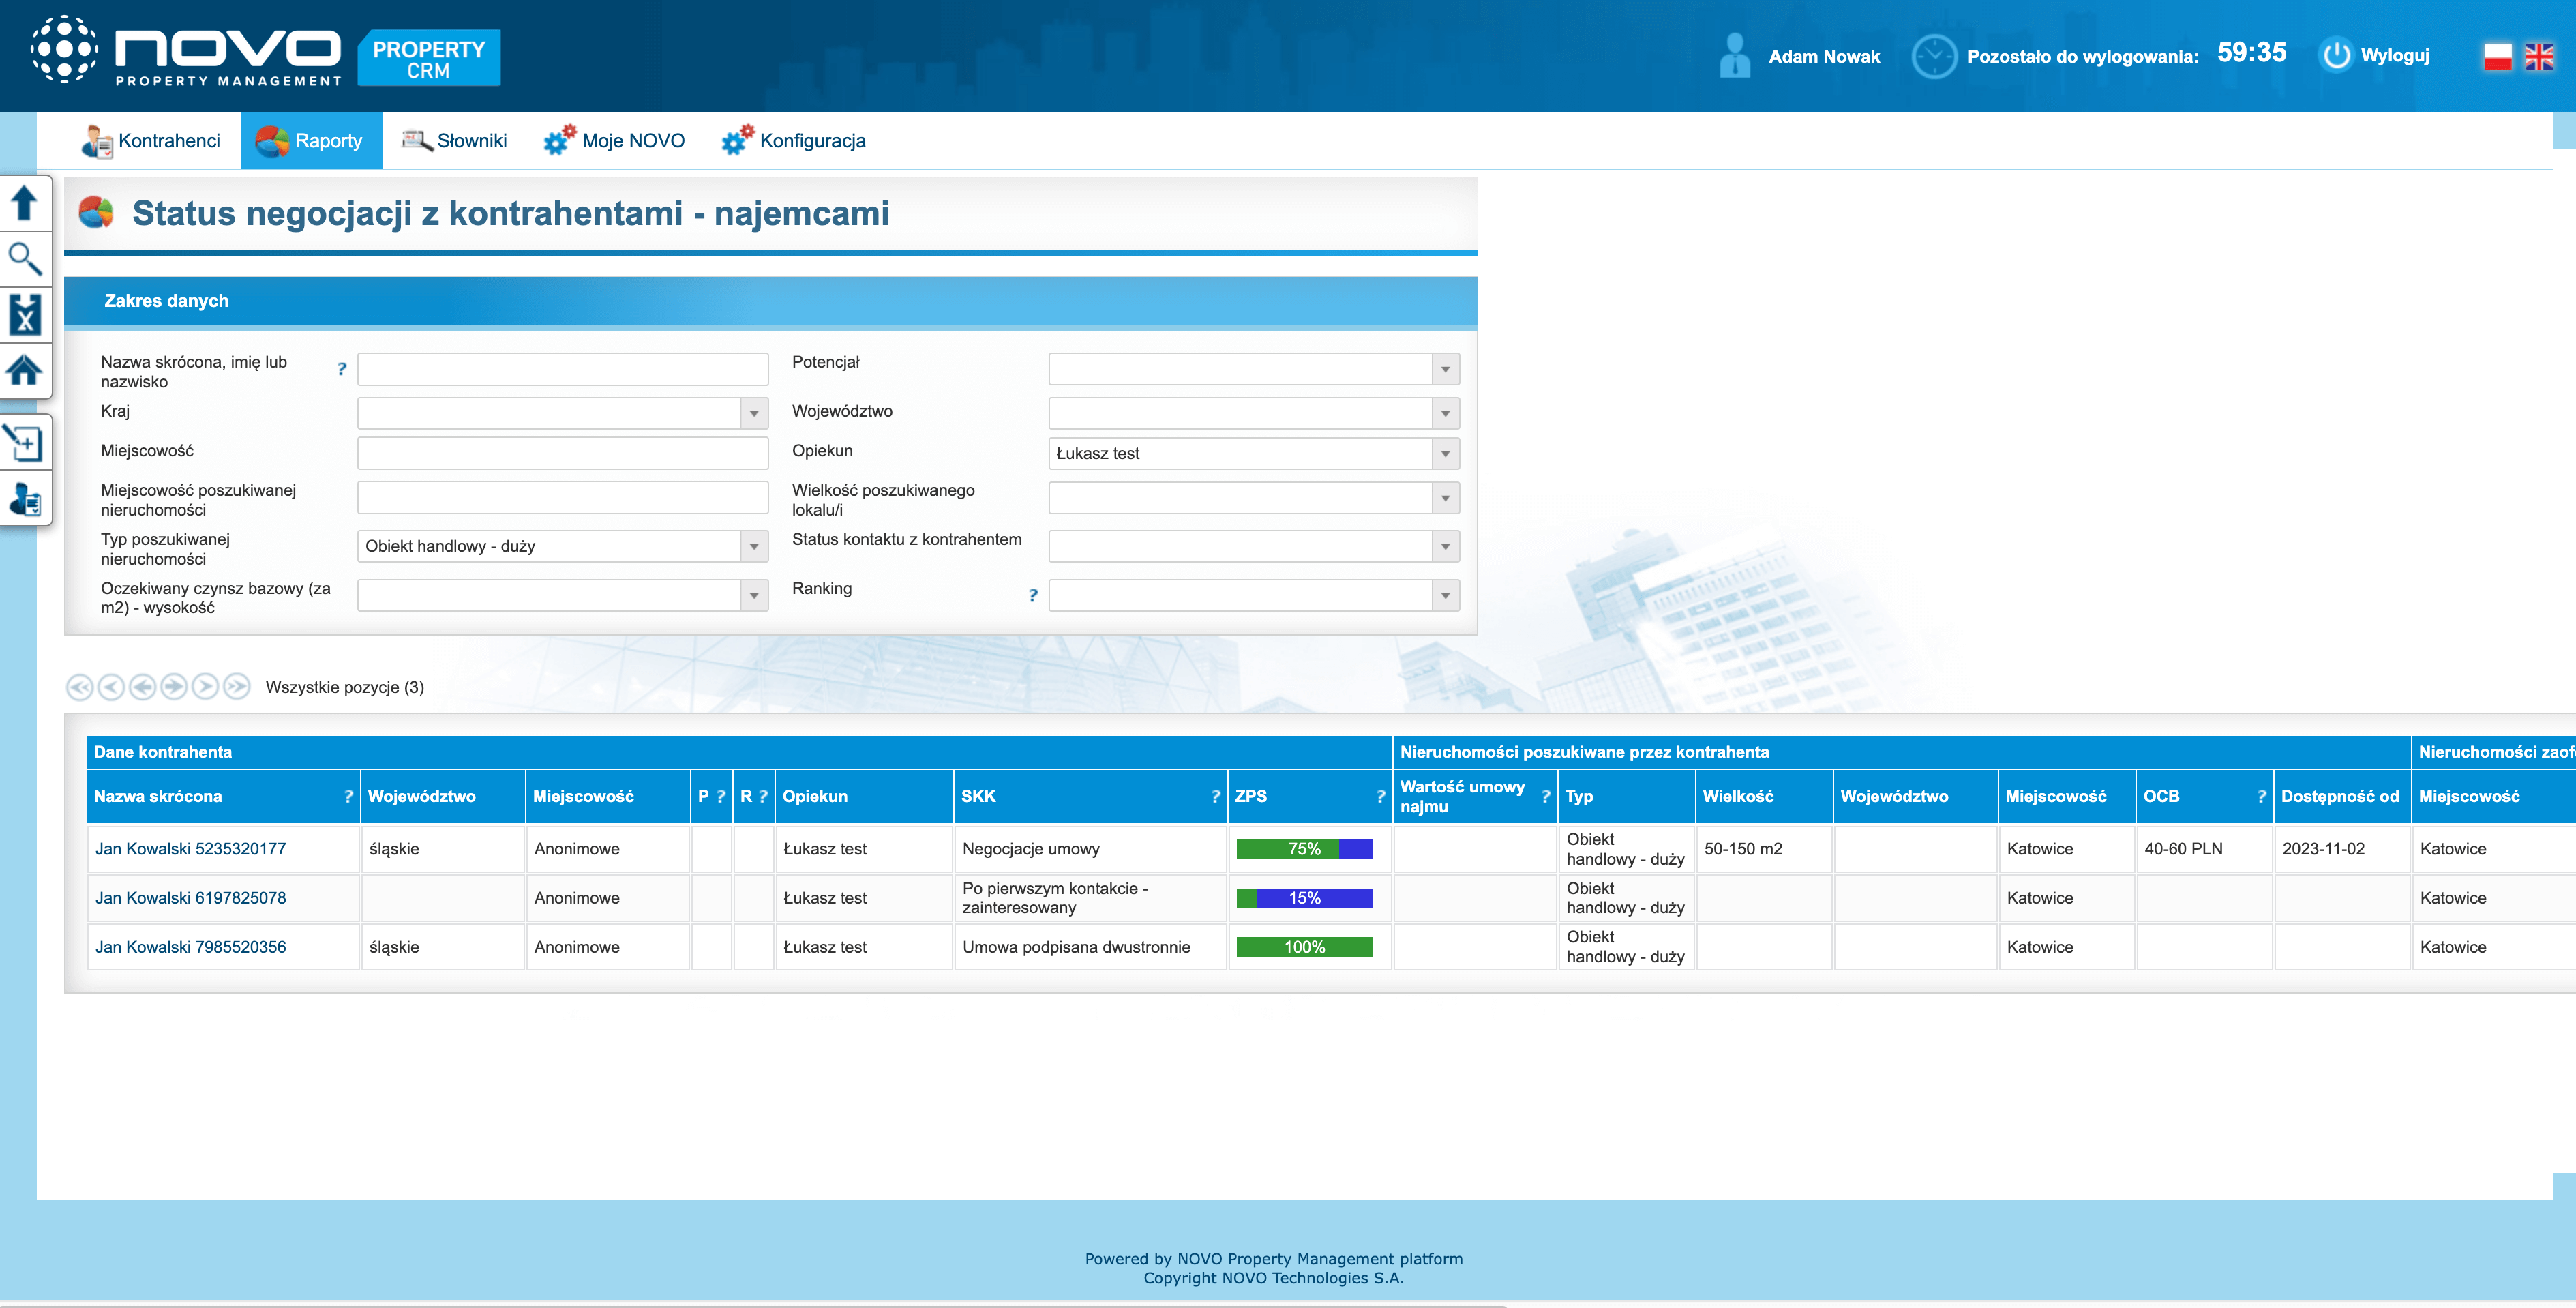2576x1308 pixels.
Task: Click the contractor checklist sidebar icon
Action: [25, 499]
